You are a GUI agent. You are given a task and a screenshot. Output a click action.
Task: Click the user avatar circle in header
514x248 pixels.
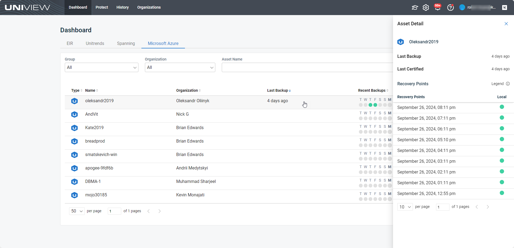click(462, 8)
